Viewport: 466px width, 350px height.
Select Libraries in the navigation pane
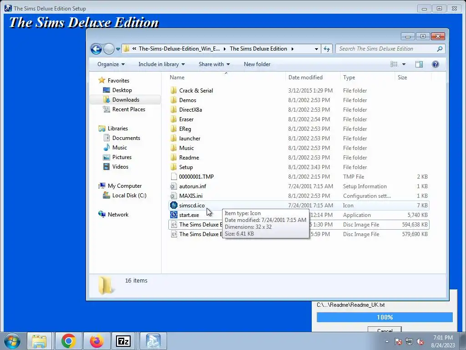tap(118, 128)
